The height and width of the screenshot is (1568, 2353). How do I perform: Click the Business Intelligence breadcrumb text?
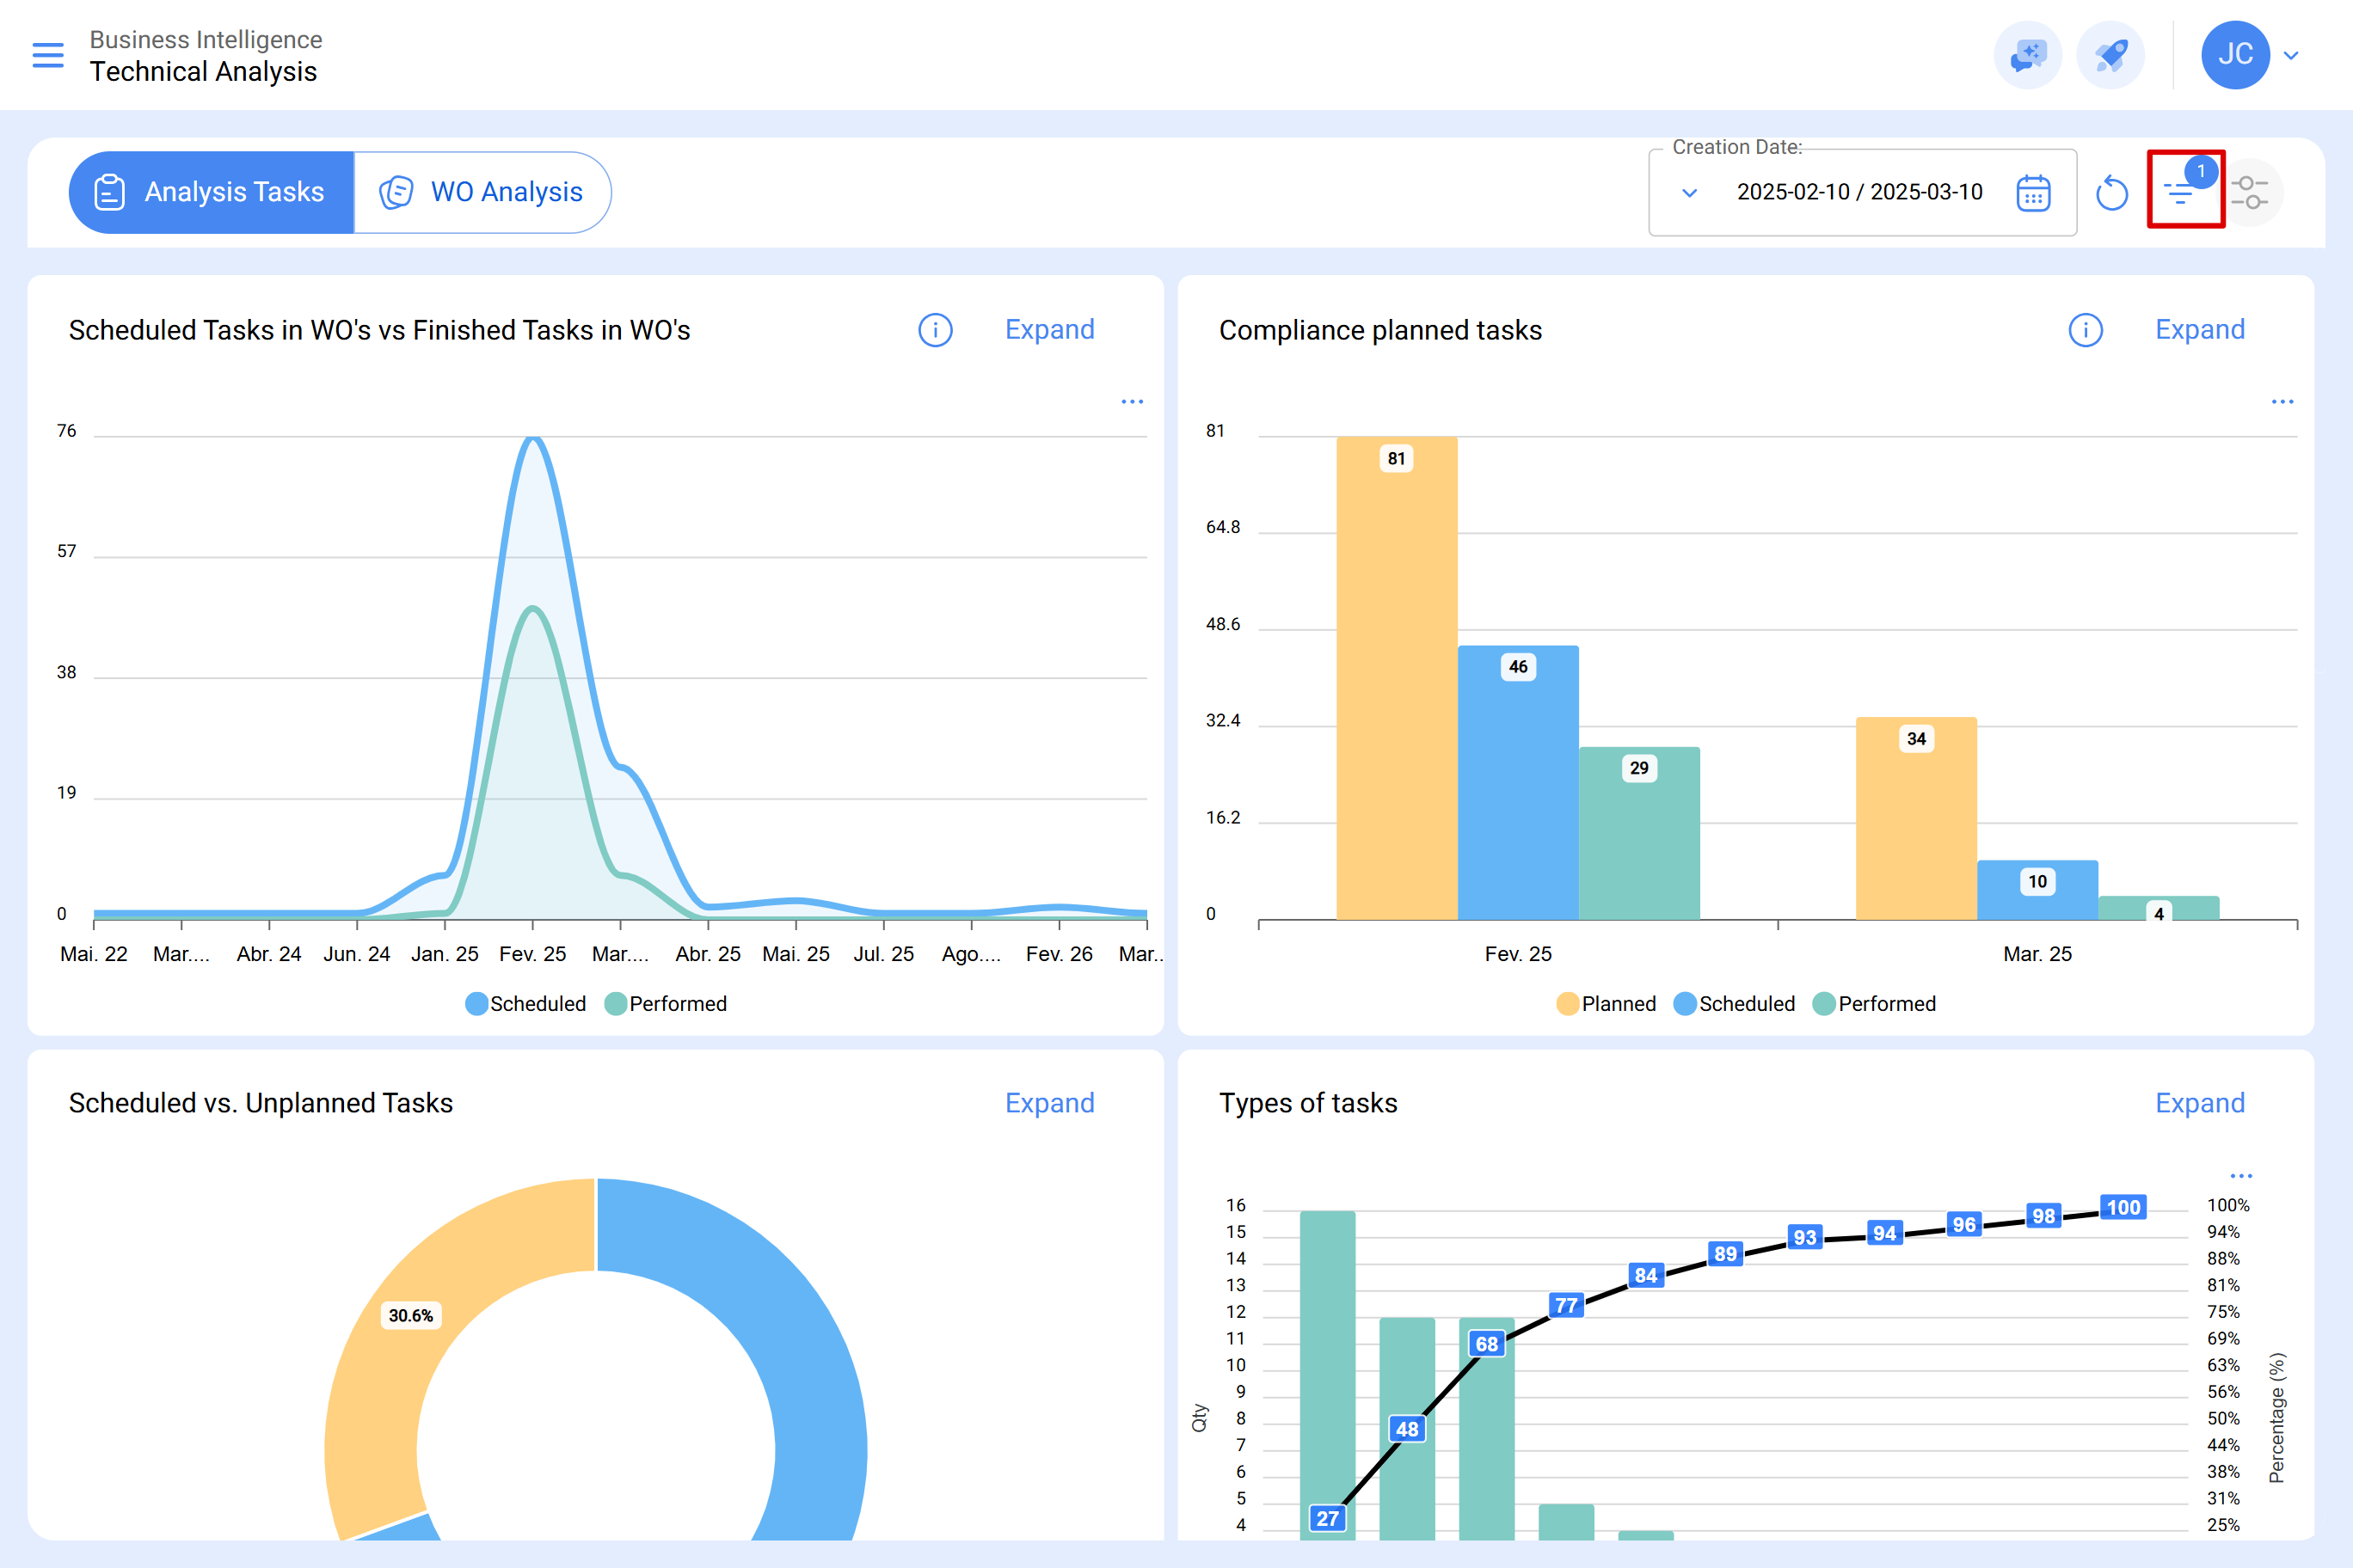tap(206, 39)
